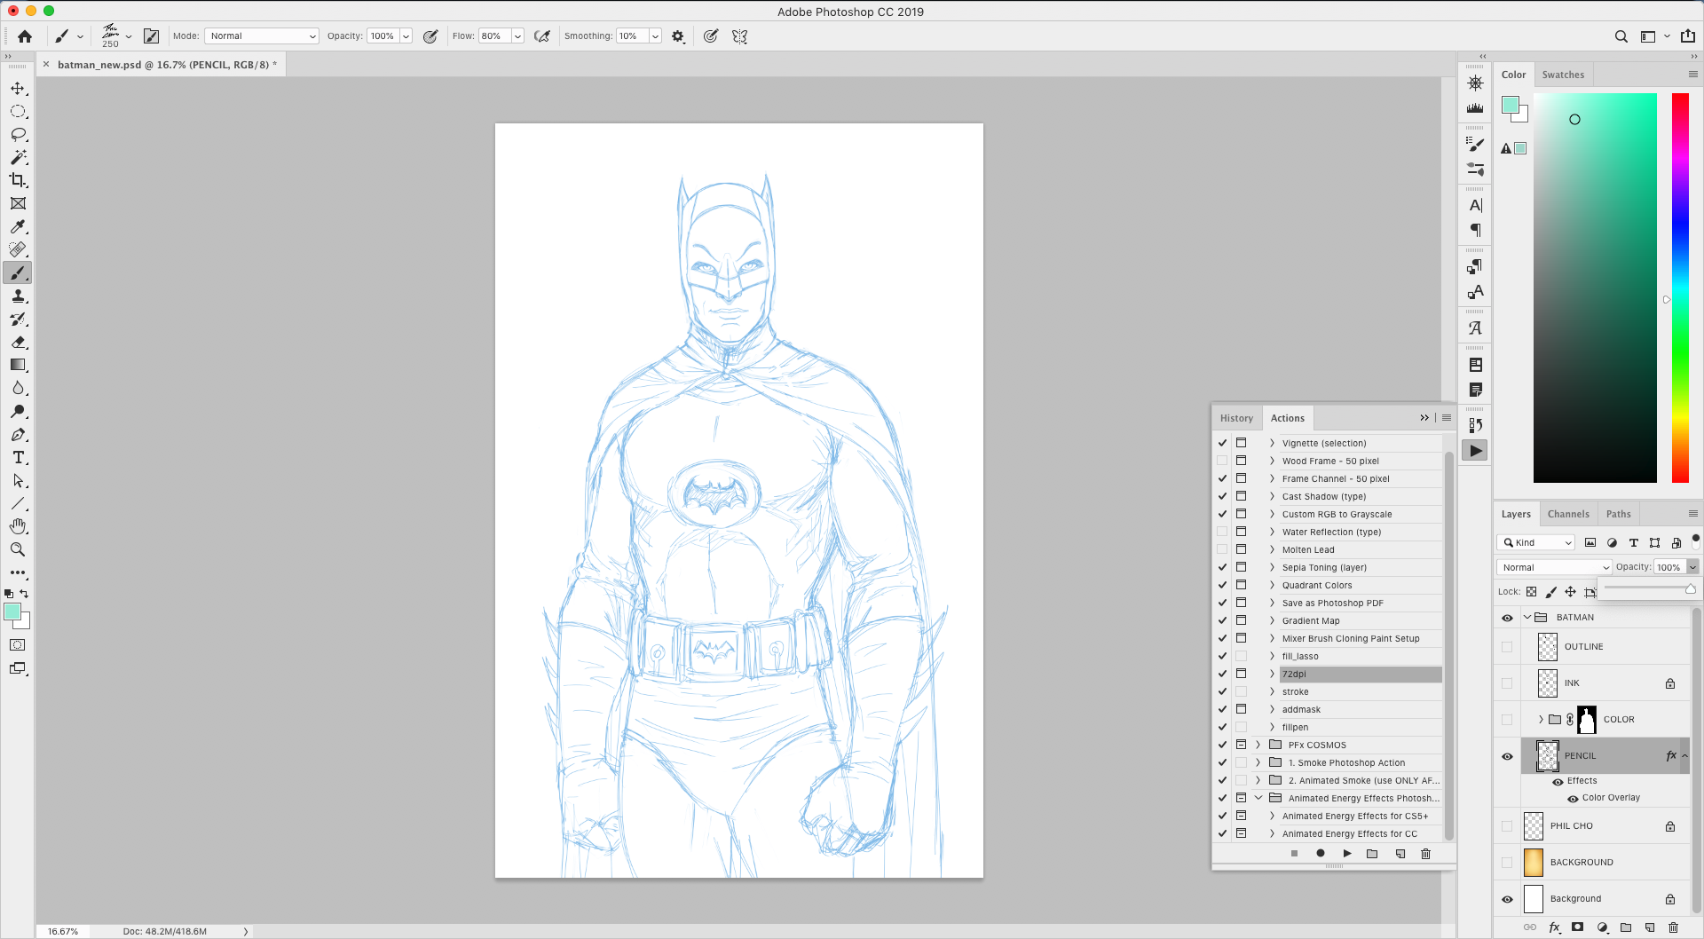Hide the BATMAN group layer

(1507, 618)
